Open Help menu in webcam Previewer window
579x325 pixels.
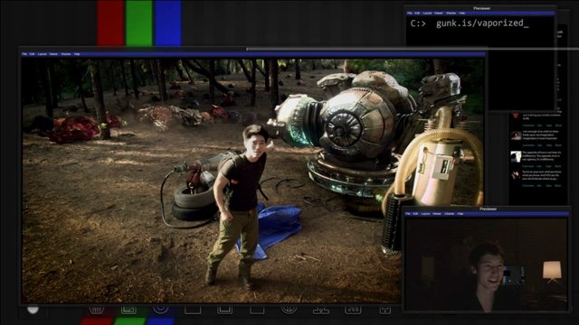(460, 214)
